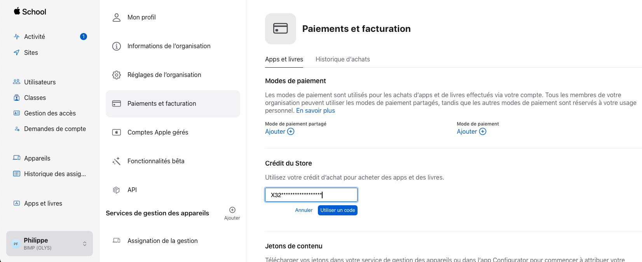Open the Activité pulse icon item
Screen dimensions: 642x262
click(x=17, y=37)
